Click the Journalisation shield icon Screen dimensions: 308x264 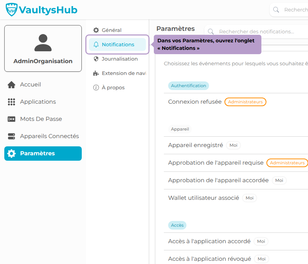96,59
